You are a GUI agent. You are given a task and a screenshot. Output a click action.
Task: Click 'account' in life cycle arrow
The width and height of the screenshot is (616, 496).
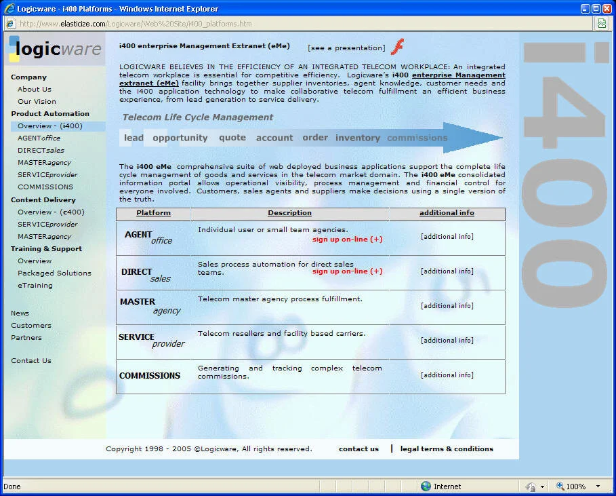274,138
